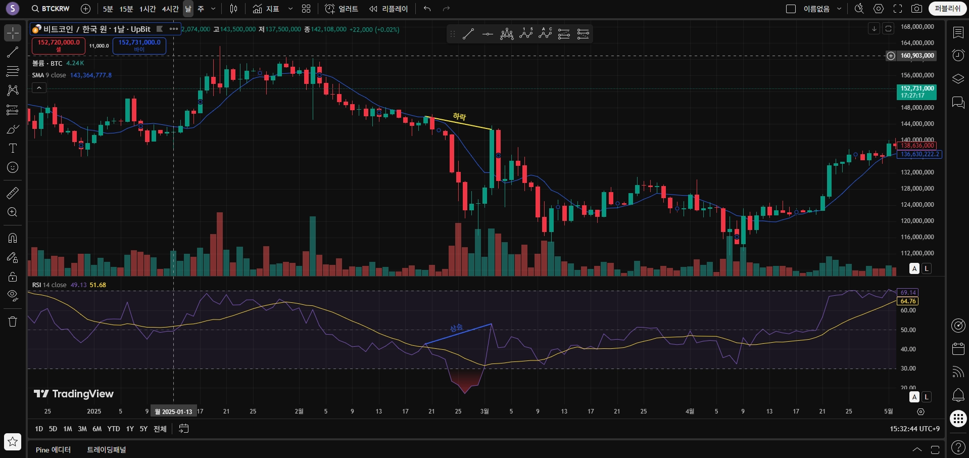
Task: Open chart settings hexagon gear
Action: (x=879, y=9)
